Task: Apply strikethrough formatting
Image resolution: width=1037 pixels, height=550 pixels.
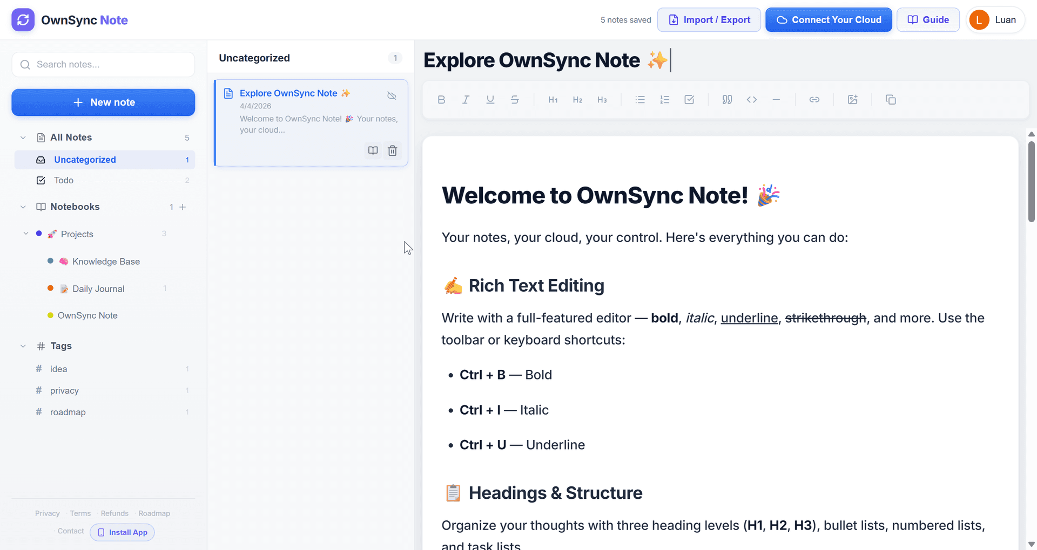Action: pyautogui.click(x=515, y=100)
